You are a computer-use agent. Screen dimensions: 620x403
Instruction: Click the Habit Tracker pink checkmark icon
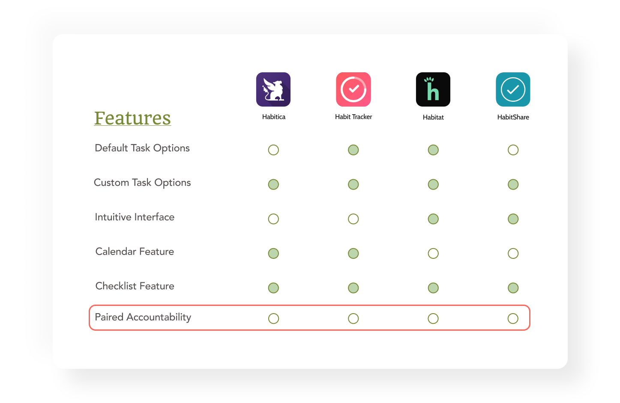(x=353, y=89)
